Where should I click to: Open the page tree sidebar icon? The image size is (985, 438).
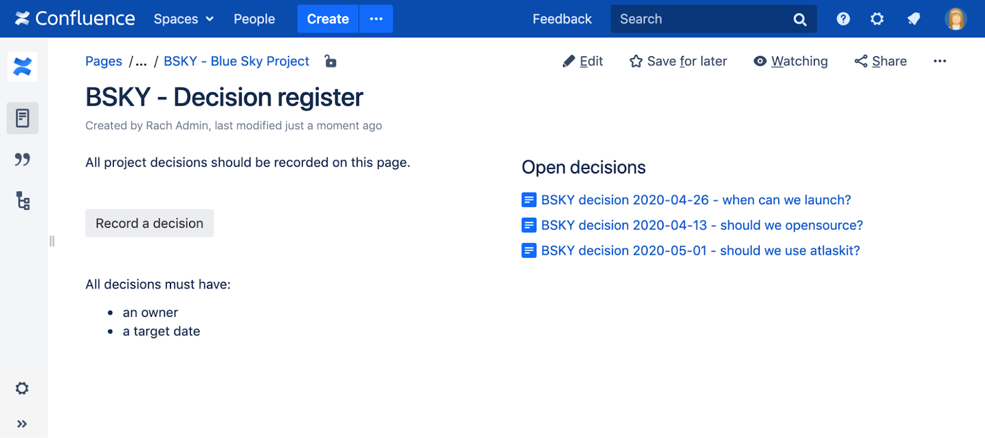pyautogui.click(x=23, y=201)
